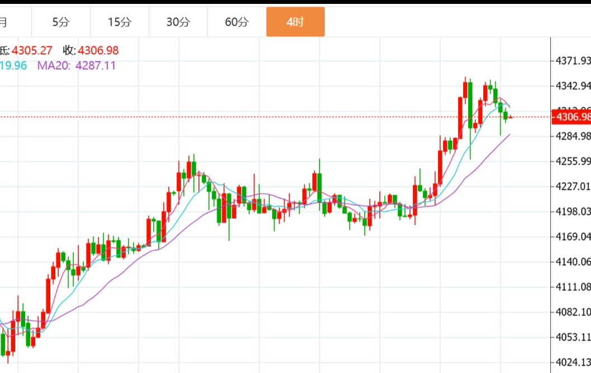
Task: Select the partially visible 月 tab
Action: pos(6,22)
